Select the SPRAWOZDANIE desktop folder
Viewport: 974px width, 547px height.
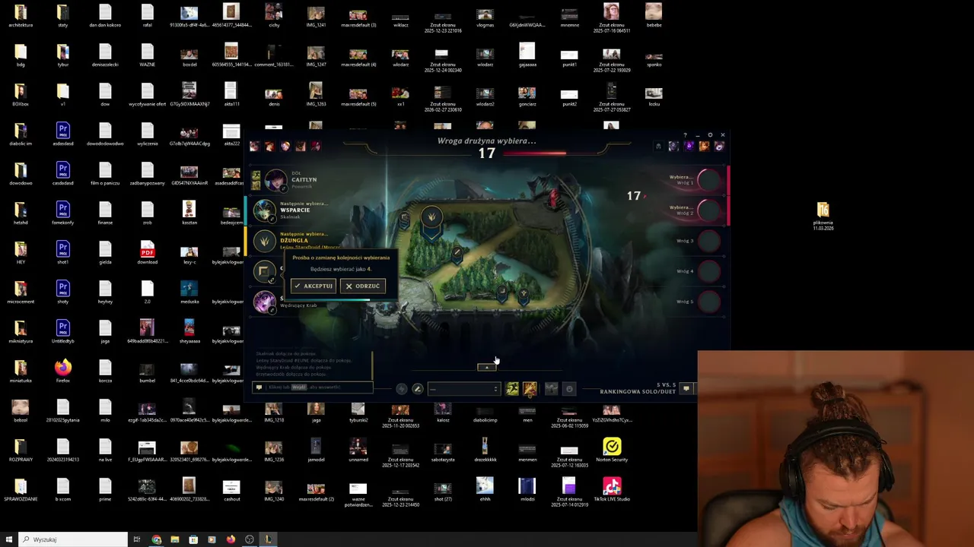click(x=21, y=490)
